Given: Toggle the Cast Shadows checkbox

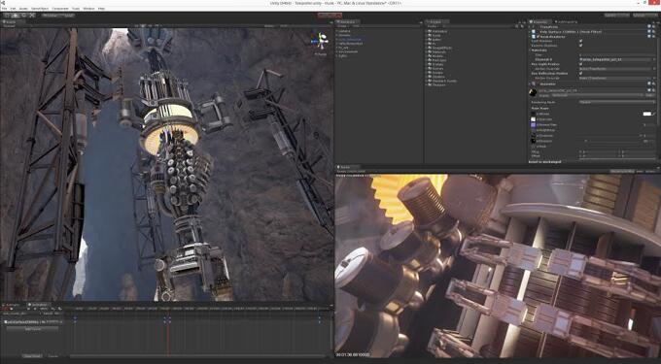Looking at the screenshot, I should [580, 41].
